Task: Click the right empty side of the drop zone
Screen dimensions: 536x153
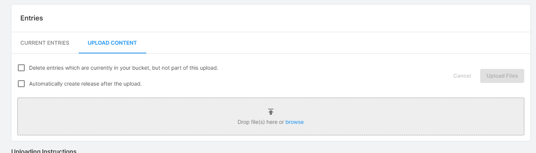Action: coord(437,117)
